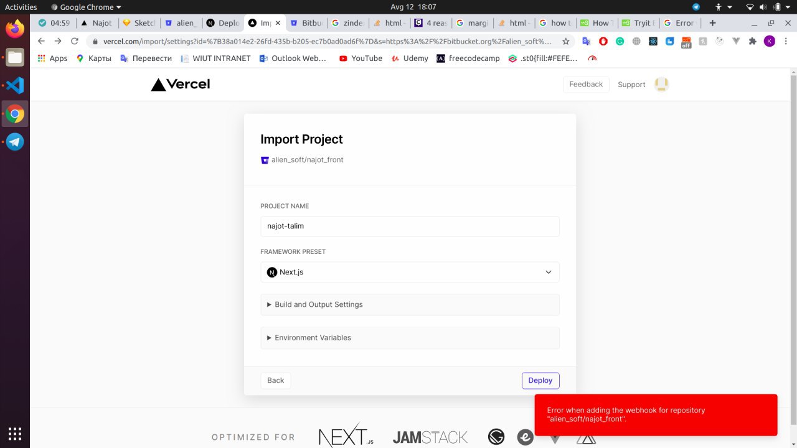Open the YouTube bookmark

coord(361,58)
